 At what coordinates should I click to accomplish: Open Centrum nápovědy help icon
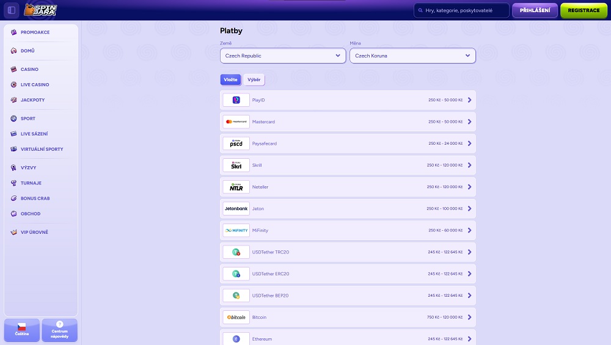coord(60,324)
